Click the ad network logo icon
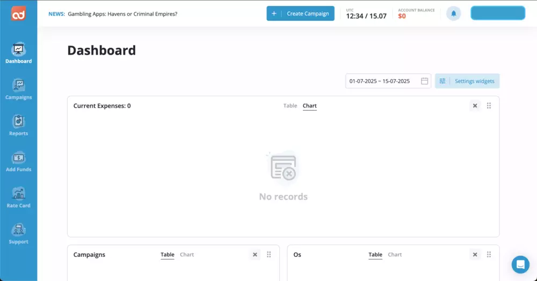 click(x=18, y=14)
